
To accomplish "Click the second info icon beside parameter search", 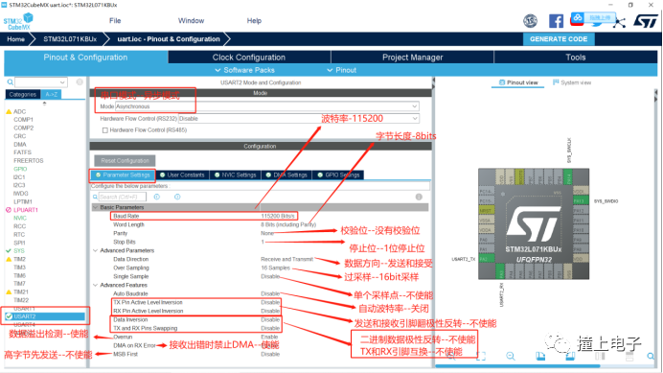I will 177,197.
